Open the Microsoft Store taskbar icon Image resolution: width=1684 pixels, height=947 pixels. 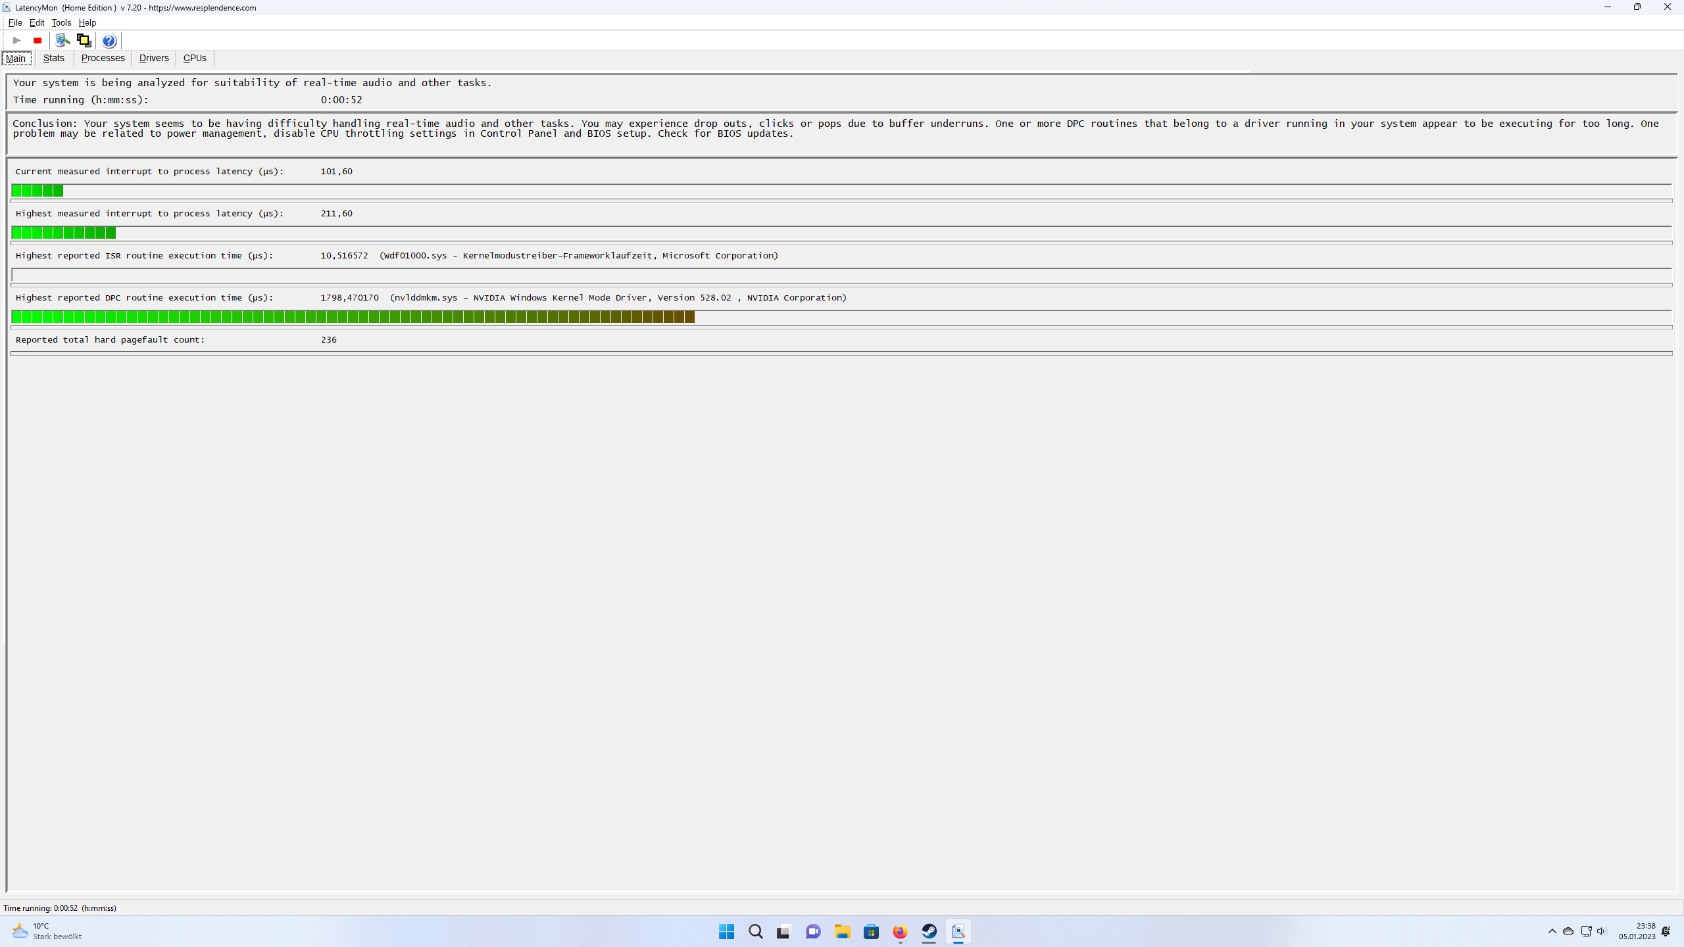(871, 931)
